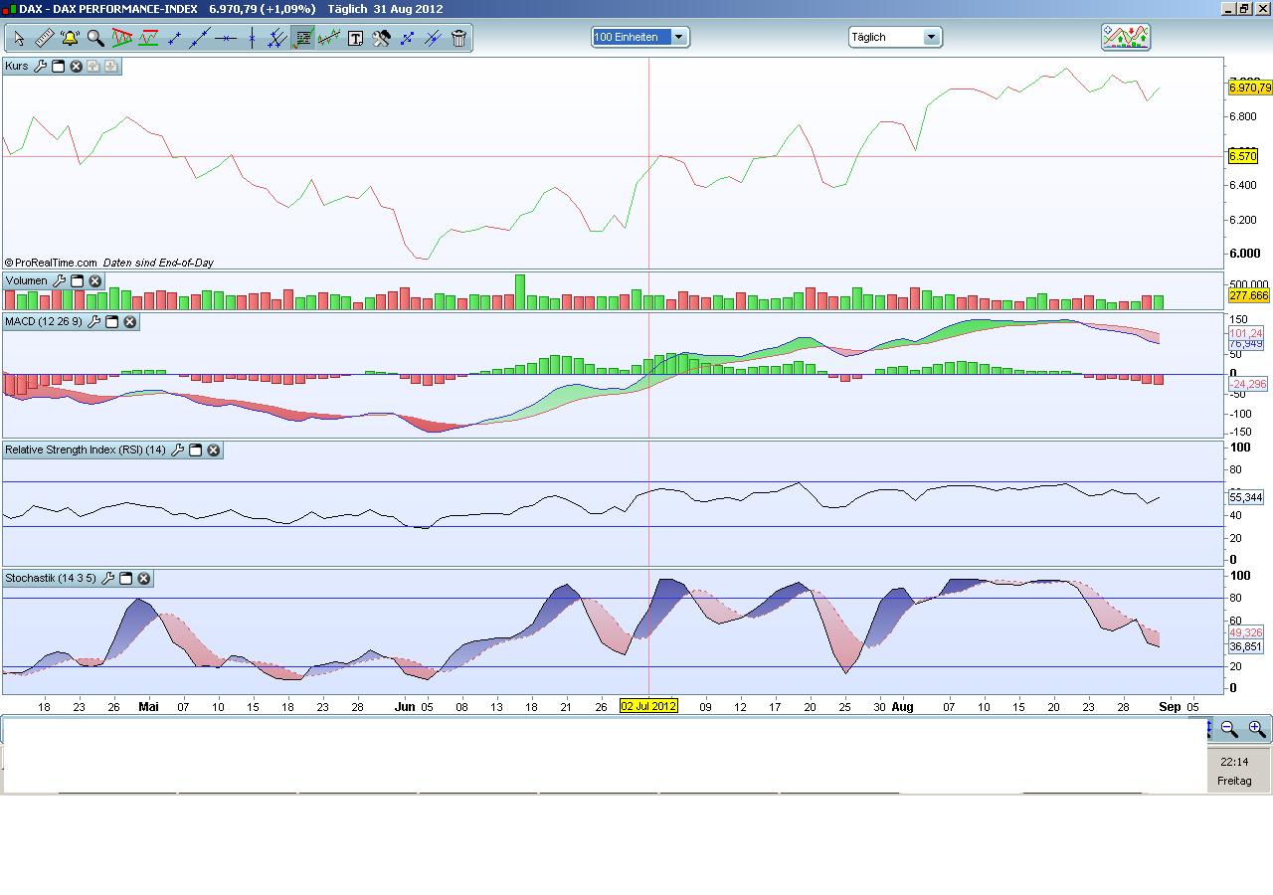Select the vertical line drawing tool
This screenshot has height=895, width=1273.
click(x=252, y=39)
